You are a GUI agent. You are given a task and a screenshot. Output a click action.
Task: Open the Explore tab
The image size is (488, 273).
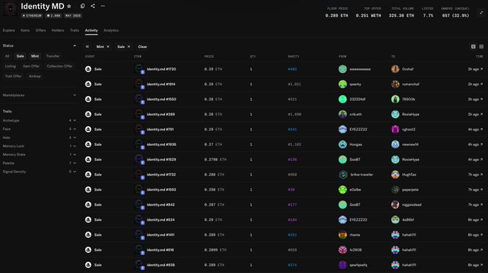tap(9, 30)
